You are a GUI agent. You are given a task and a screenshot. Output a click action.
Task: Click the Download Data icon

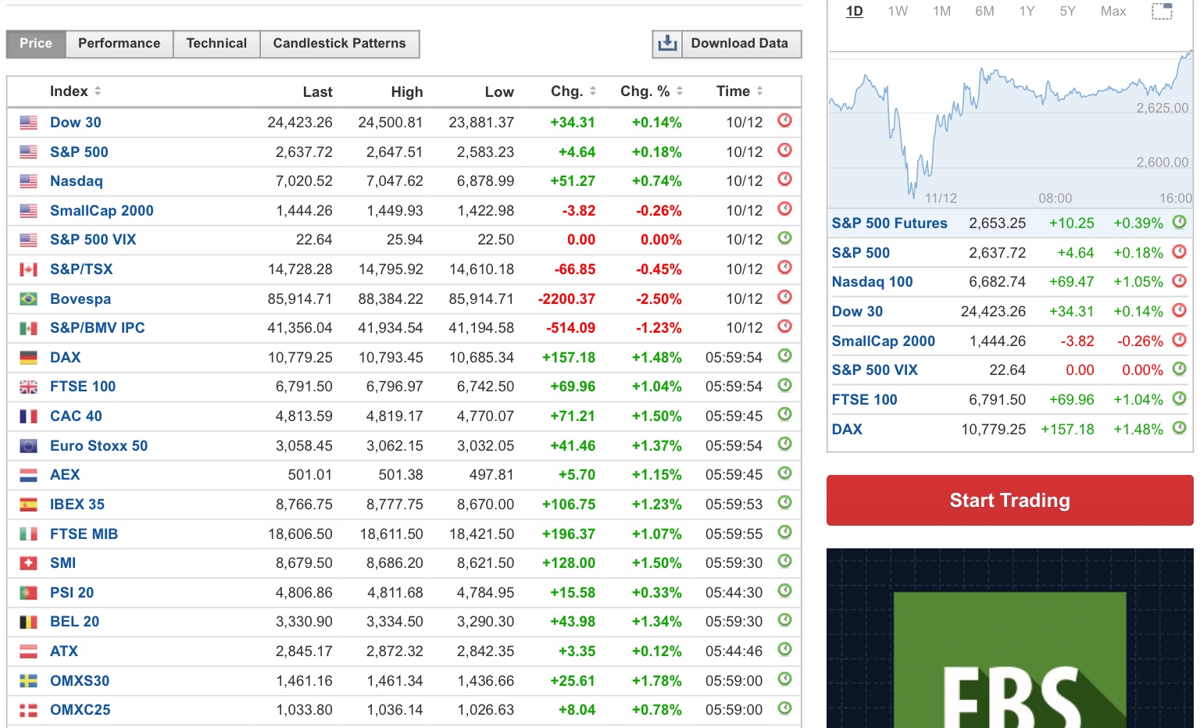667,44
